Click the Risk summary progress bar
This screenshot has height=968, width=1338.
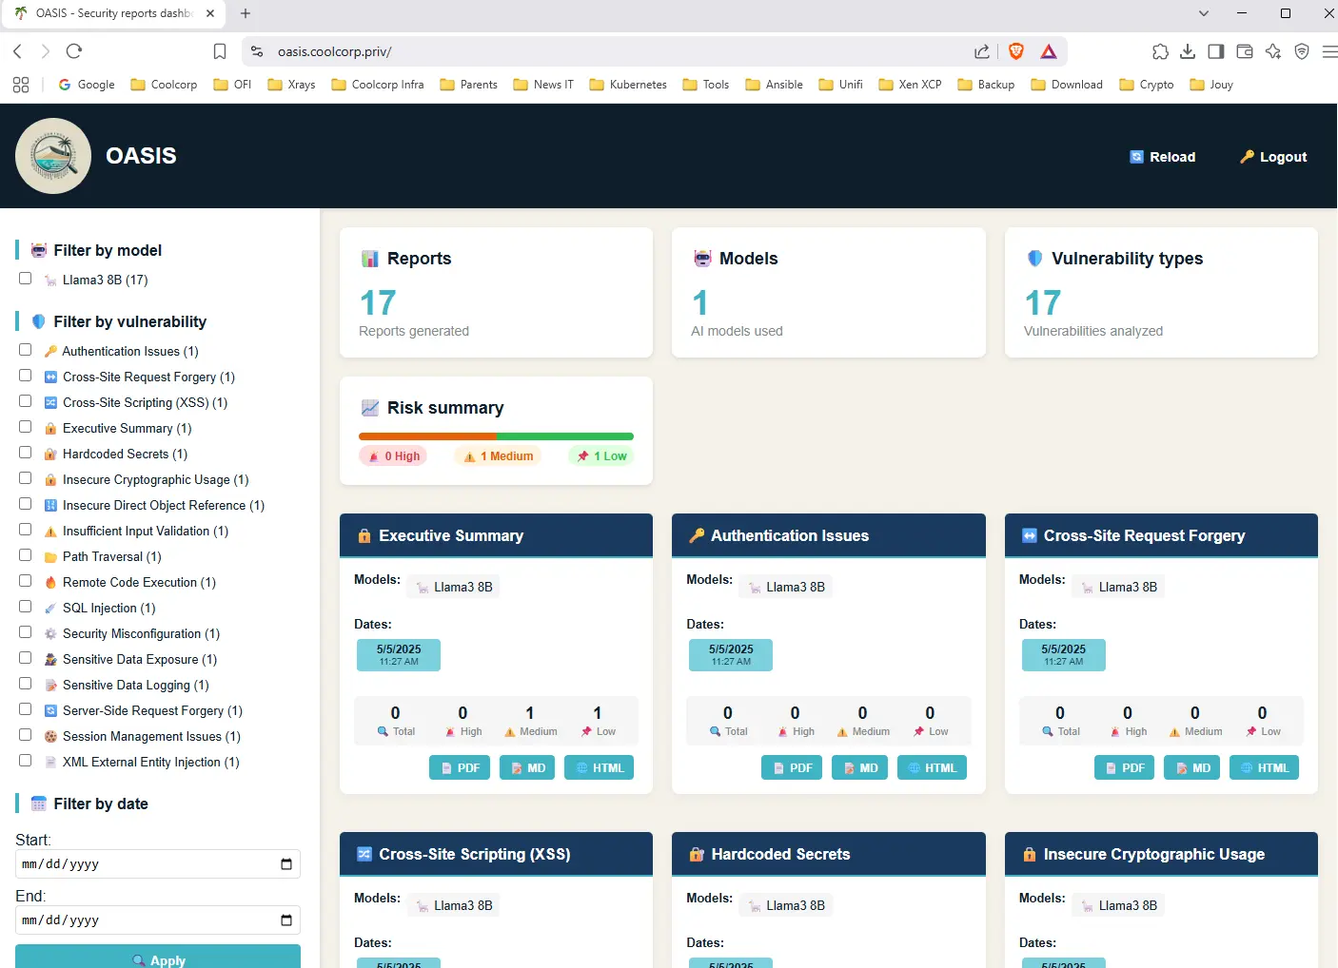point(496,436)
